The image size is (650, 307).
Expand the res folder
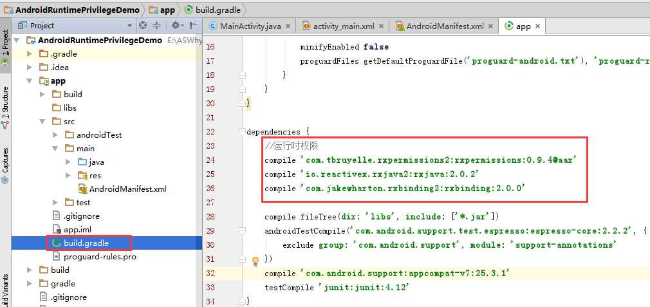coord(68,176)
